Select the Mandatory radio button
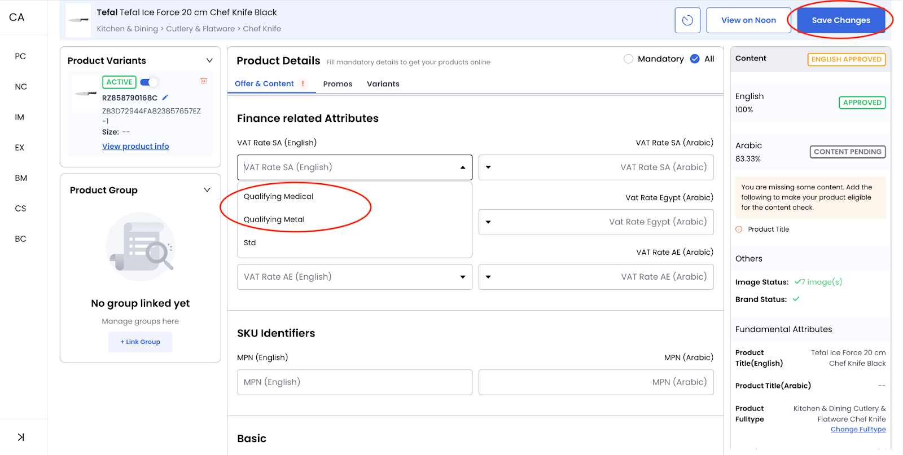The image size is (903, 455). (x=628, y=59)
